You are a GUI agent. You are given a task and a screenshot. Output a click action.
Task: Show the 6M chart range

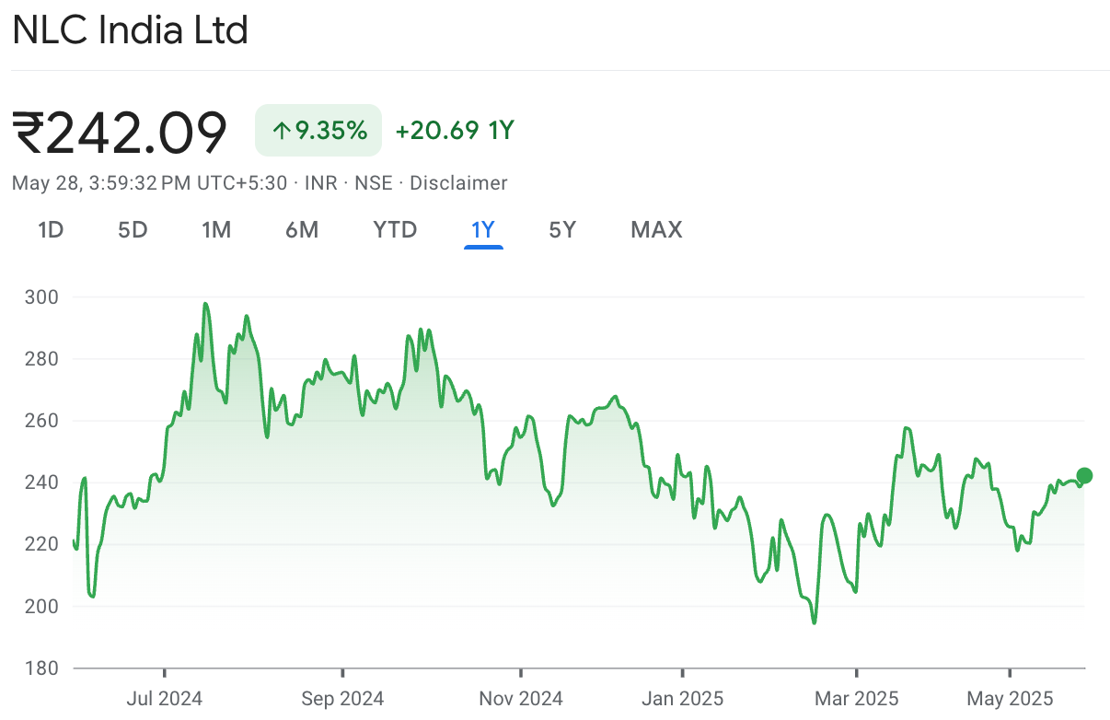point(302,229)
